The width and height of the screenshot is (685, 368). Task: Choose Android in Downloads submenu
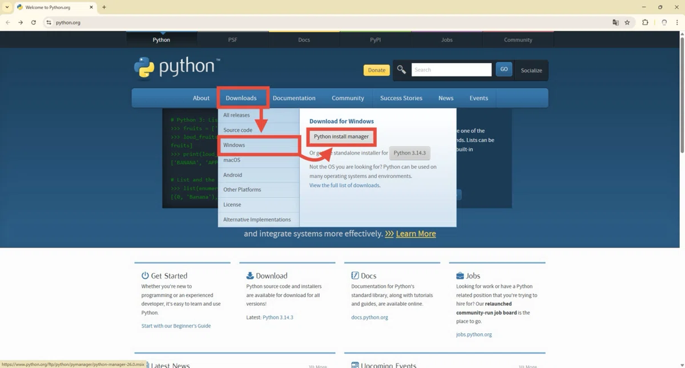259,175
